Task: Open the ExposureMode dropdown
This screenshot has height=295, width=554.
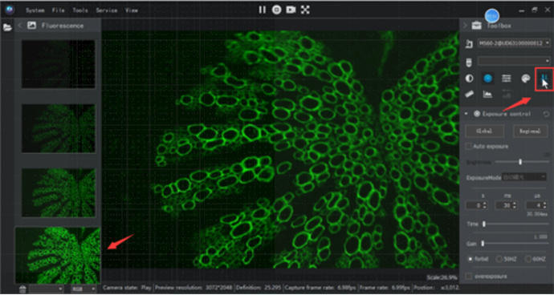Action: 524,177
